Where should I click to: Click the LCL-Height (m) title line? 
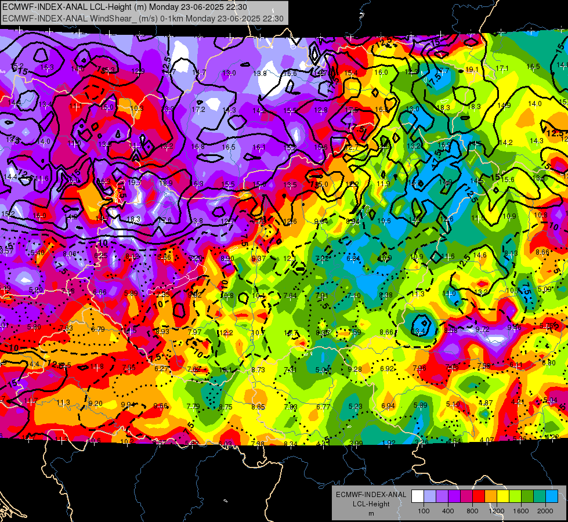125,7
